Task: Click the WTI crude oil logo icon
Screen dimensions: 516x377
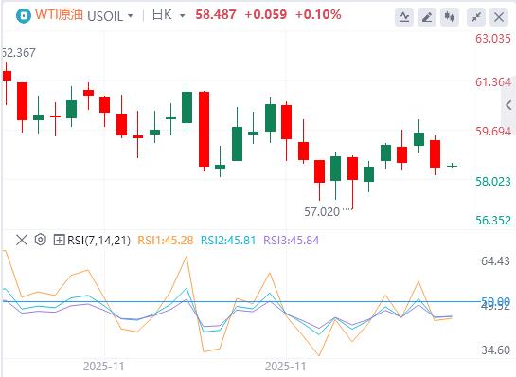Action: click(x=24, y=15)
